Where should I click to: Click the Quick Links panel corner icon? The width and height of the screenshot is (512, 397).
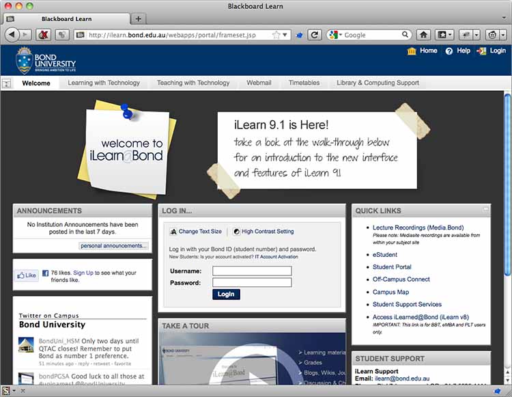tap(486, 209)
